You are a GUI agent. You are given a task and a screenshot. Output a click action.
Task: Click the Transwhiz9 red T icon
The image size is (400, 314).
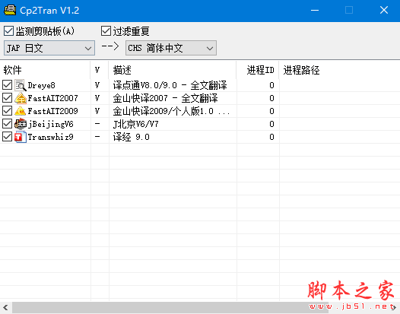[21, 137]
